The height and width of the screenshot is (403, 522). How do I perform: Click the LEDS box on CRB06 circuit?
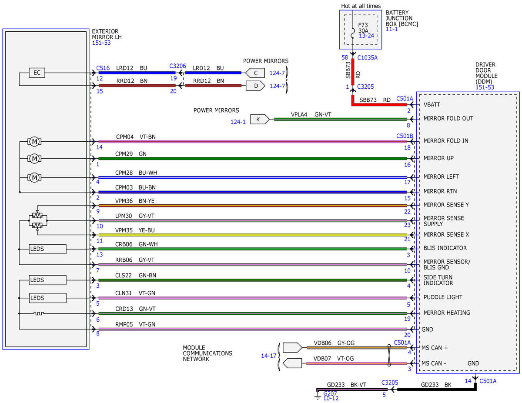point(48,249)
